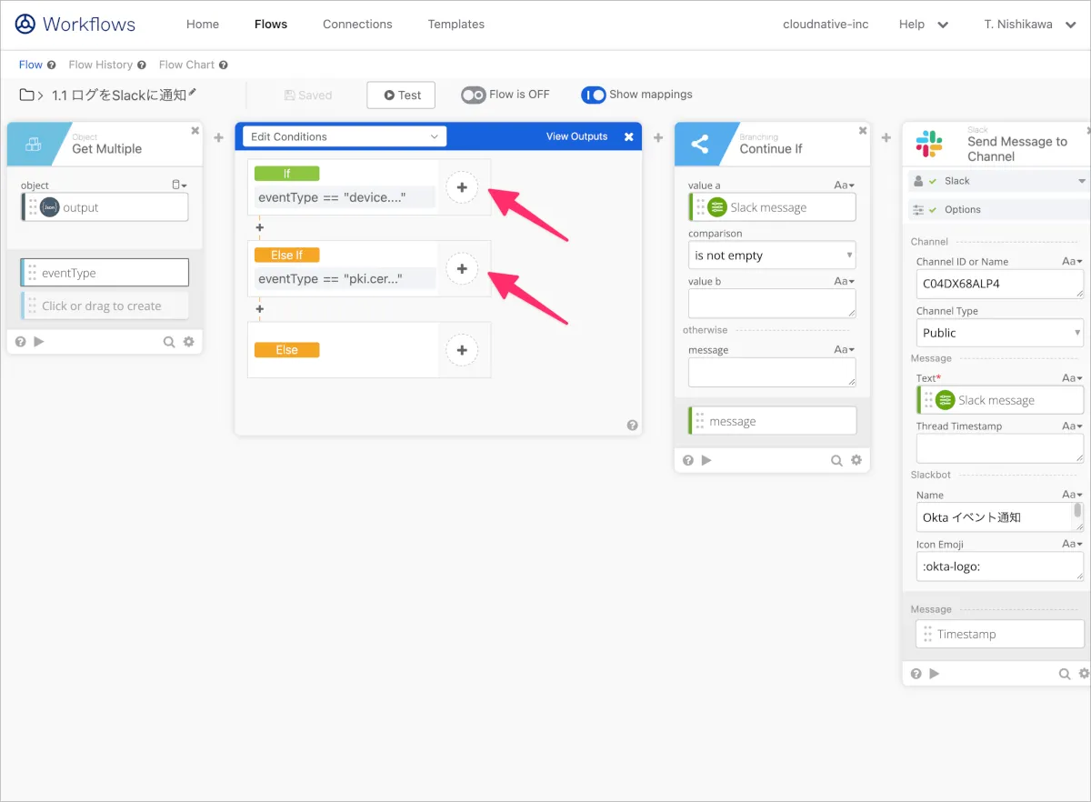
Task: Open the comparison 'is not empty' dropdown
Action: 772,256
